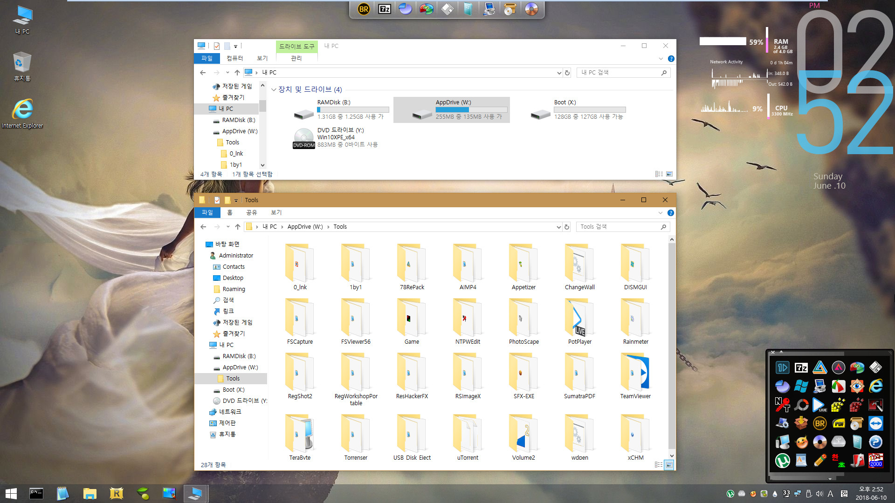Refresh the 내 PC window
Image resolution: width=895 pixels, height=503 pixels.
(x=567, y=73)
